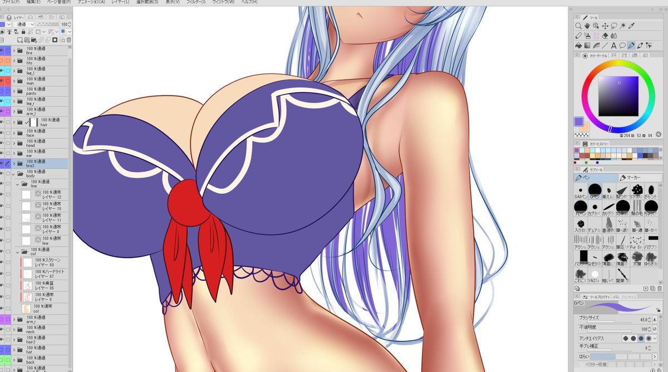Choose the YAZI sub tool

coord(595,276)
